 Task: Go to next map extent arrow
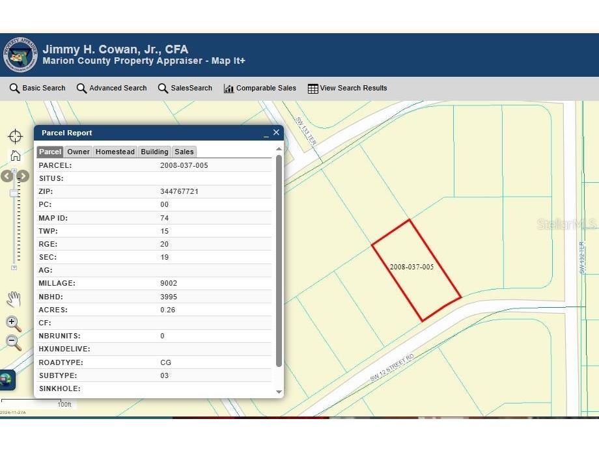click(23, 176)
